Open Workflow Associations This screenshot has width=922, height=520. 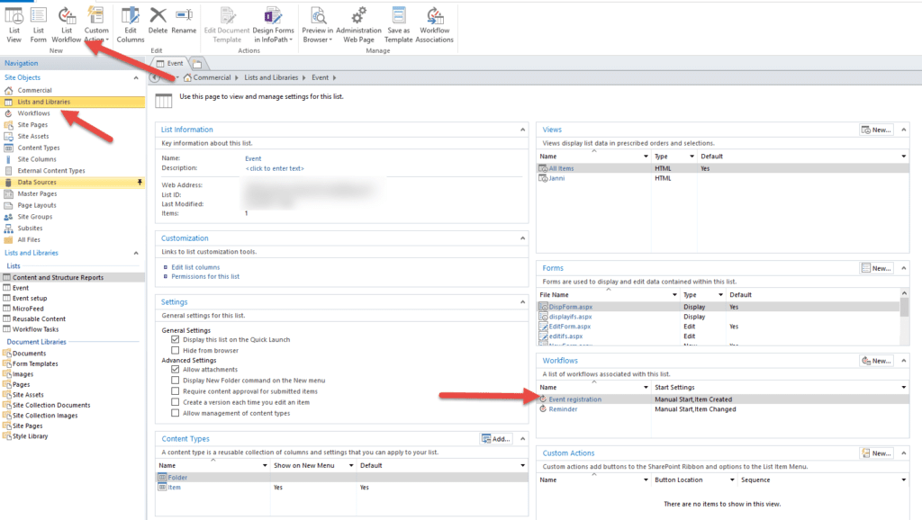(435, 24)
